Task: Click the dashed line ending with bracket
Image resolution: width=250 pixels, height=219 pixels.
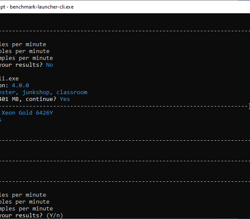Action: click(125, 106)
